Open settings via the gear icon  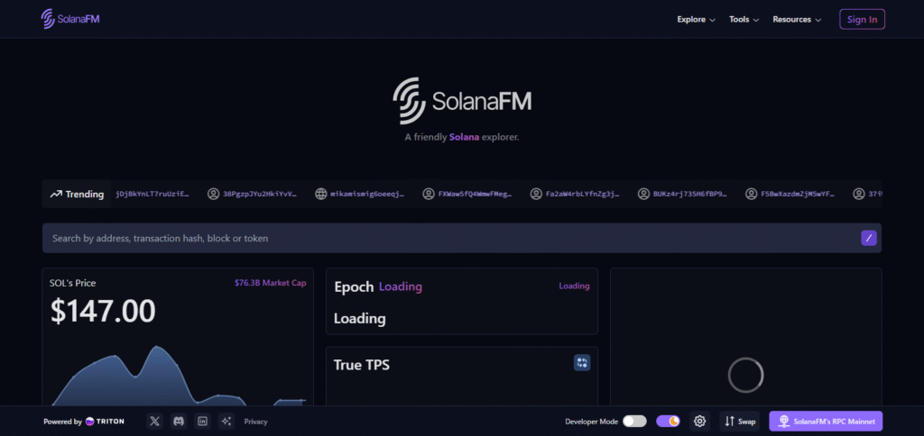pyautogui.click(x=700, y=422)
